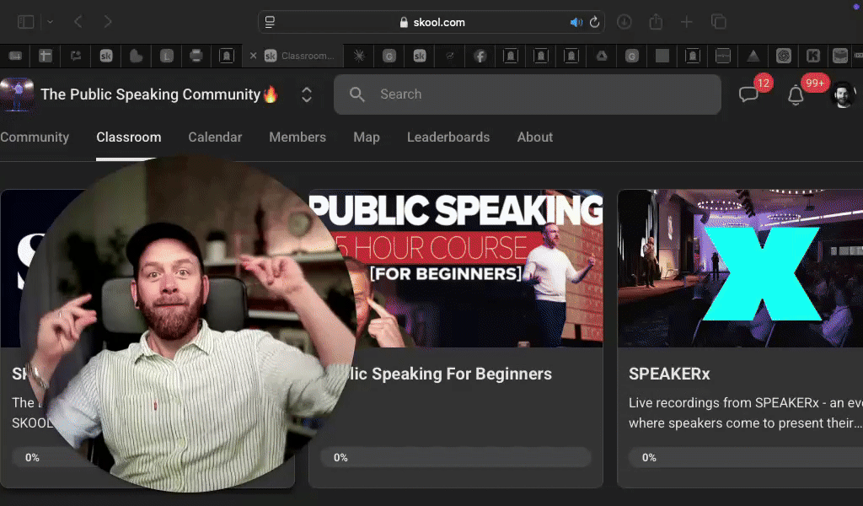
Task: Mute the tab audio speaker icon
Action: (x=576, y=22)
